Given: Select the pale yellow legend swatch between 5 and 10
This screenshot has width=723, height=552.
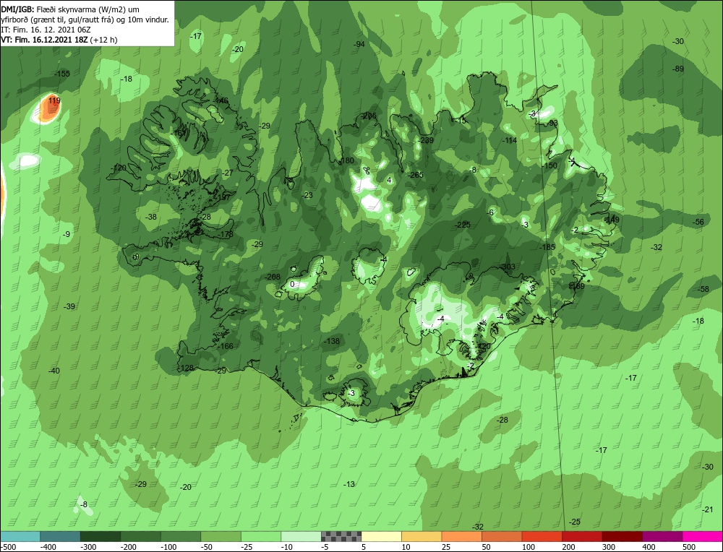Looking at the screenshot, I should click(x=381, y=537).
